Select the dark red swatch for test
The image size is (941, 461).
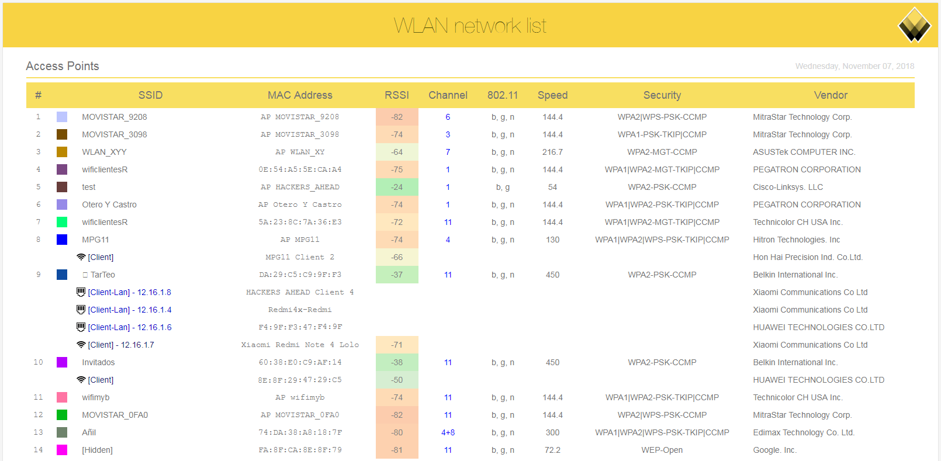coord(62,187)
